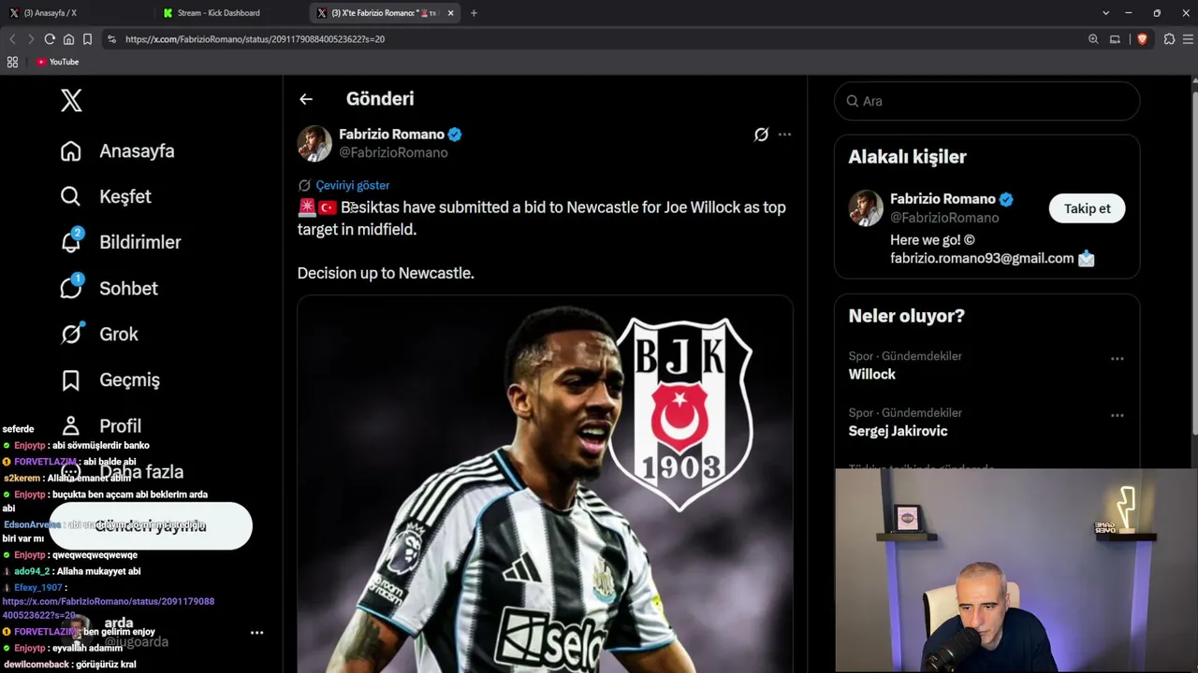
Task: Bookmark this page icon
Action: pos(87,39)
